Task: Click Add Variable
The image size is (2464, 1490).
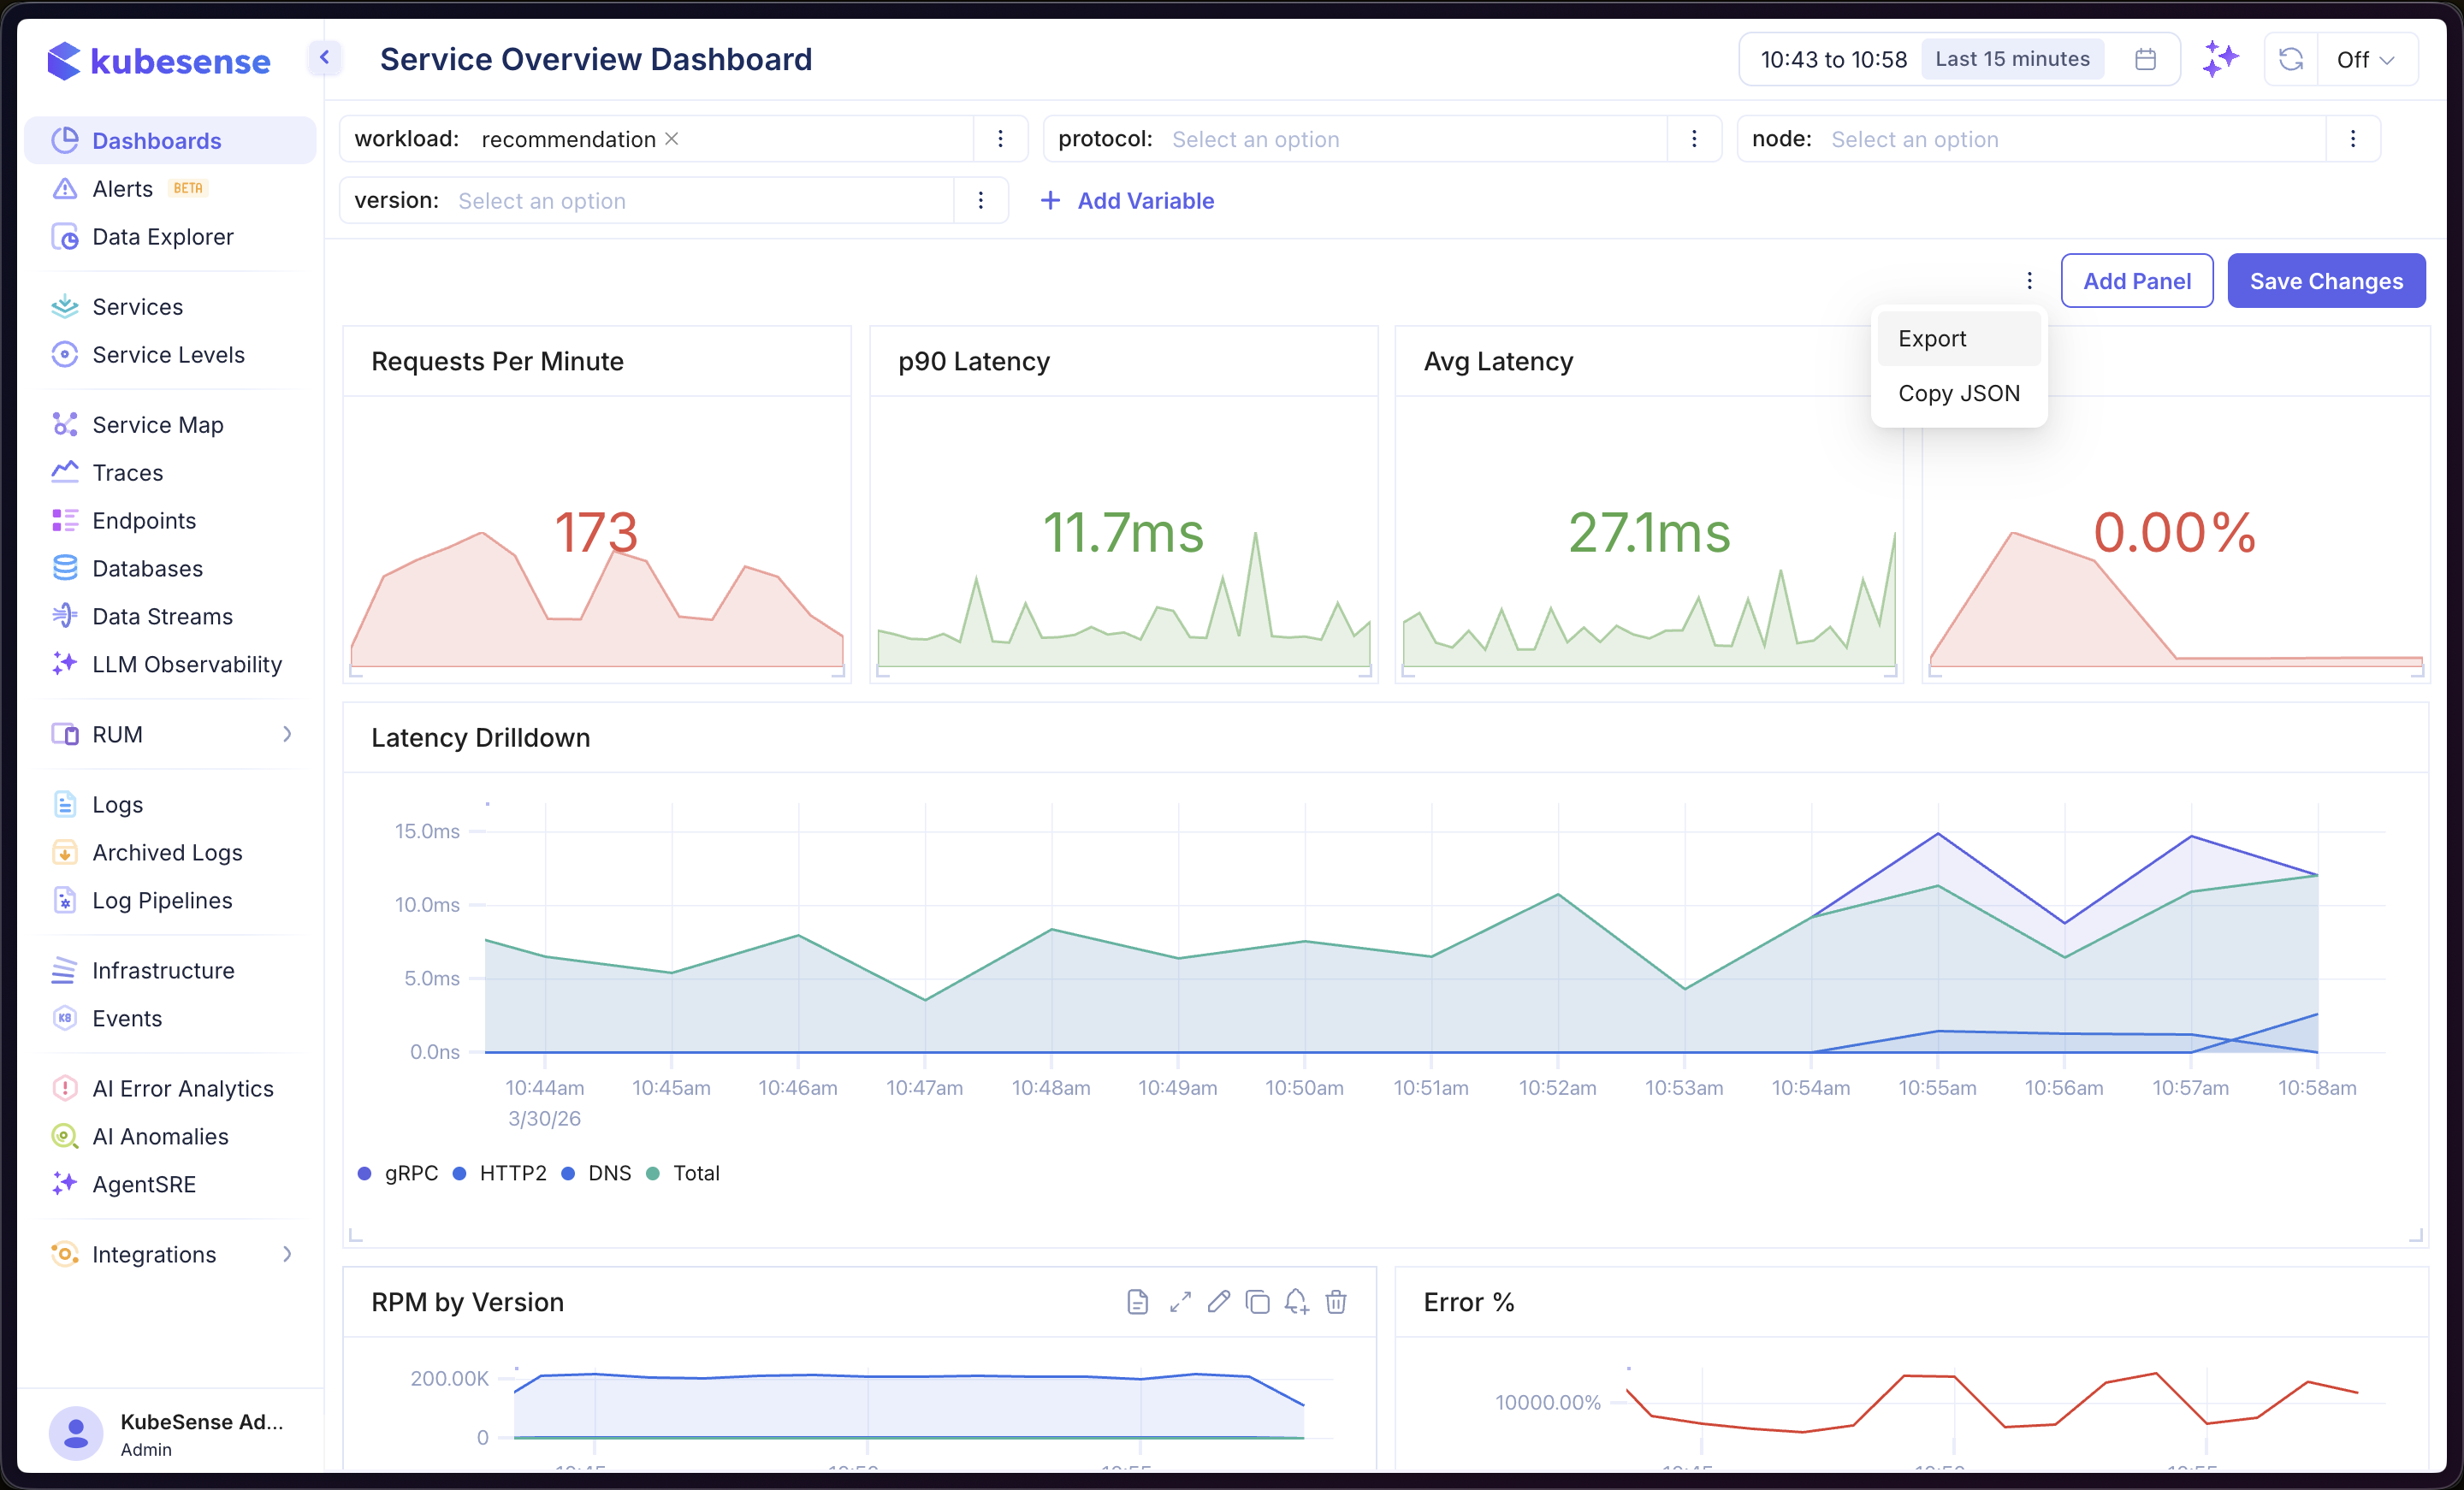Action: pos(1128,201)
